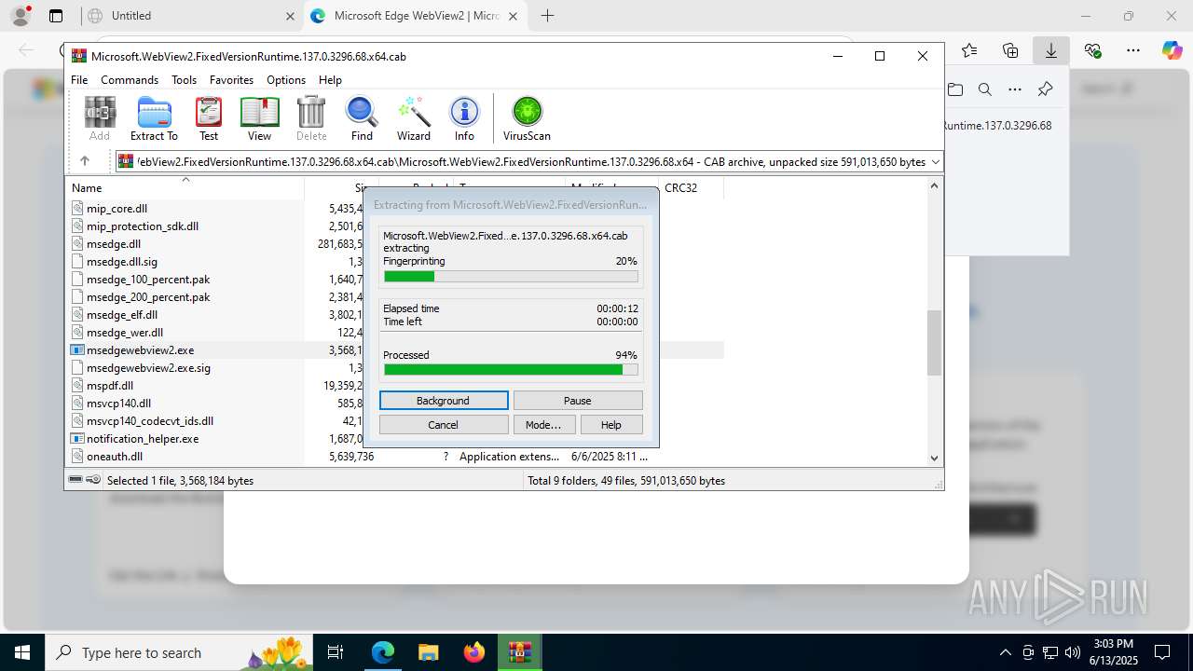Open Edge downloads icon in browser toolbar
The width and height of the screenshot is (1193, 671).
pyautogui.click(x=1051, y=50)
